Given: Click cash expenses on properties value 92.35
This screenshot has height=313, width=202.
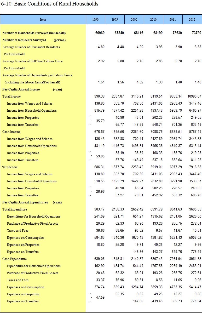Looking at the screenshot, I should point(120,294).
